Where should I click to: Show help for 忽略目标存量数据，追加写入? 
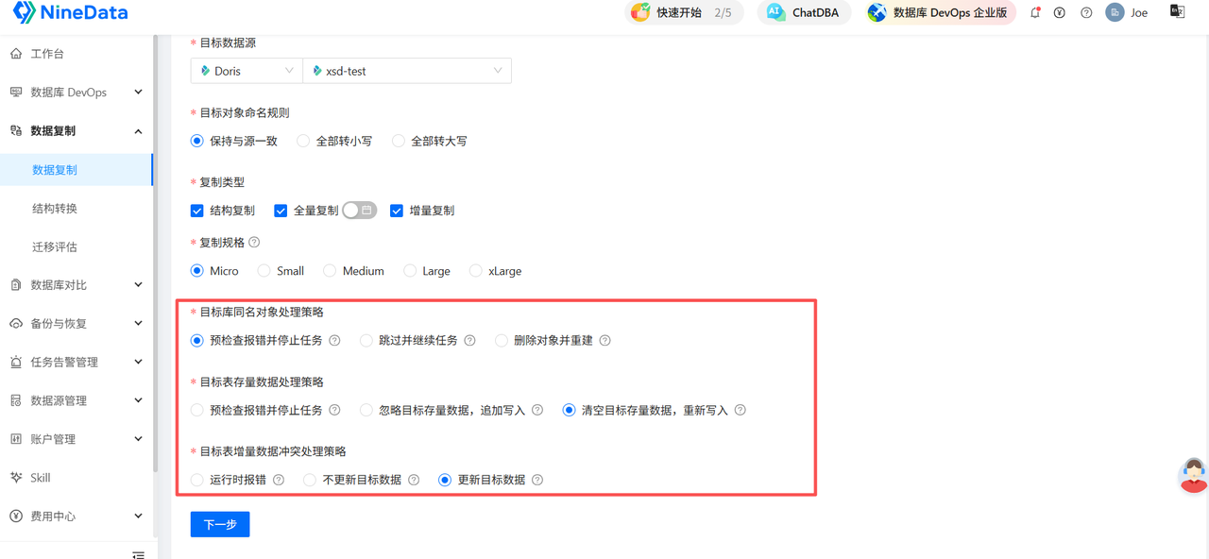click(x=537, y=411)
